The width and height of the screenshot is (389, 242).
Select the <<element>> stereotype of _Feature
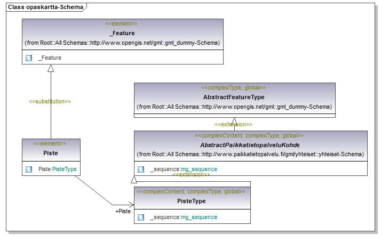click(121, 24)
